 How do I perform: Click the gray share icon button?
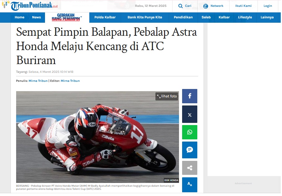[190, 168]
